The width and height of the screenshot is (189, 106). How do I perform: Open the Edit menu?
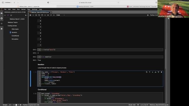point(9,9)
